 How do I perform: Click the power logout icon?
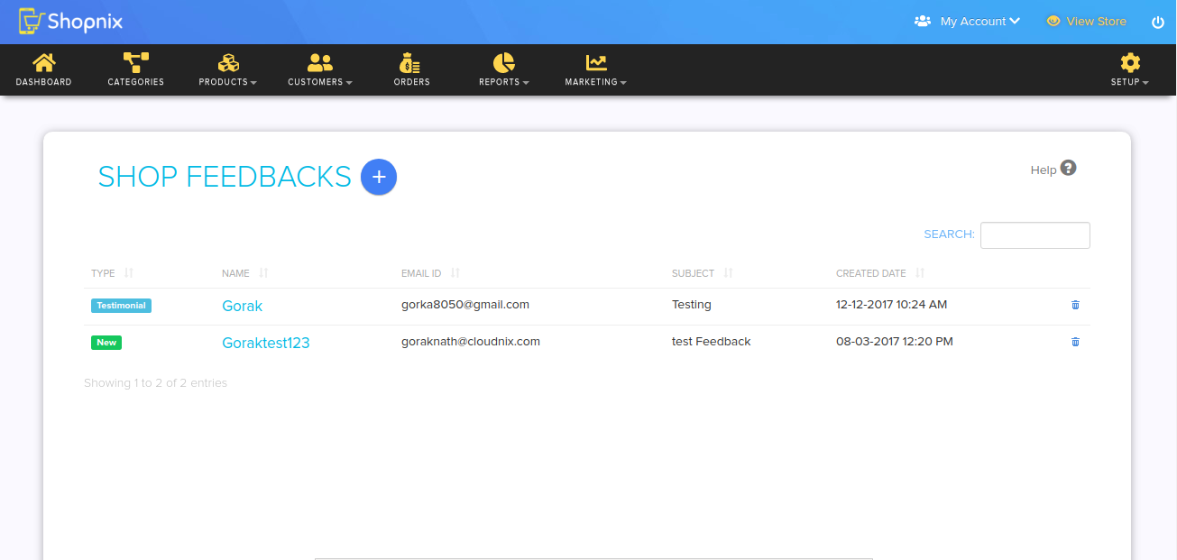click(1158, 22)
